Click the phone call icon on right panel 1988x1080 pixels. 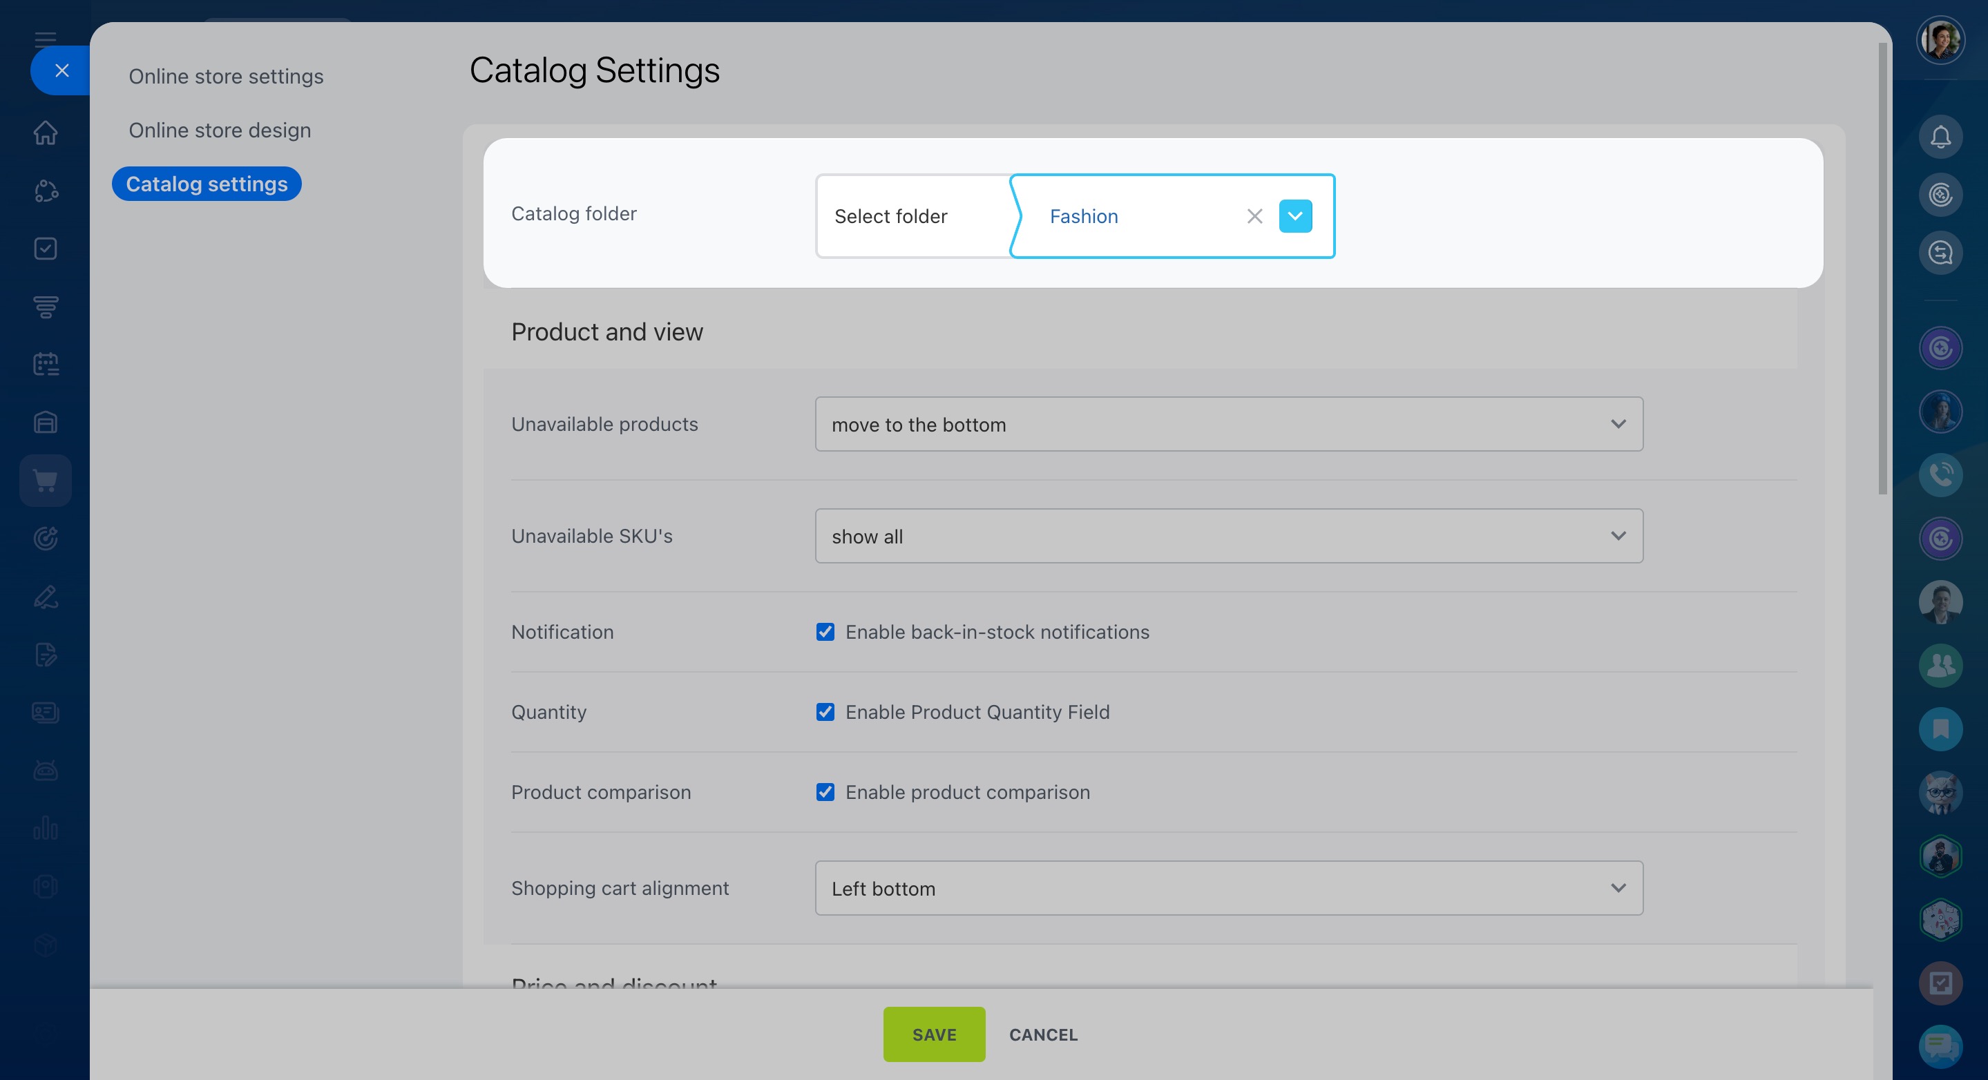pos(1940,474)
